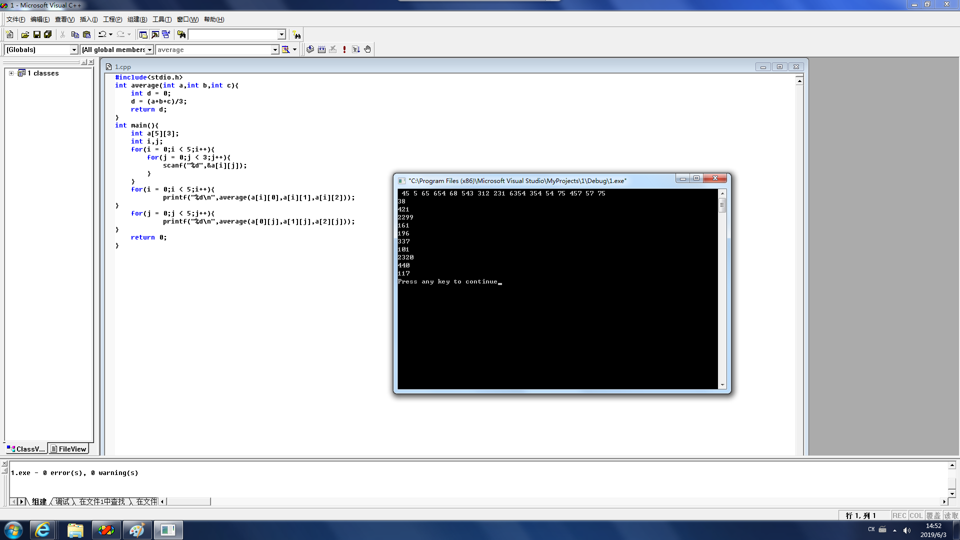Toggle the Workspace window toolbar button
This screenshot has width=960, height=540.
[x=143, y=34]
